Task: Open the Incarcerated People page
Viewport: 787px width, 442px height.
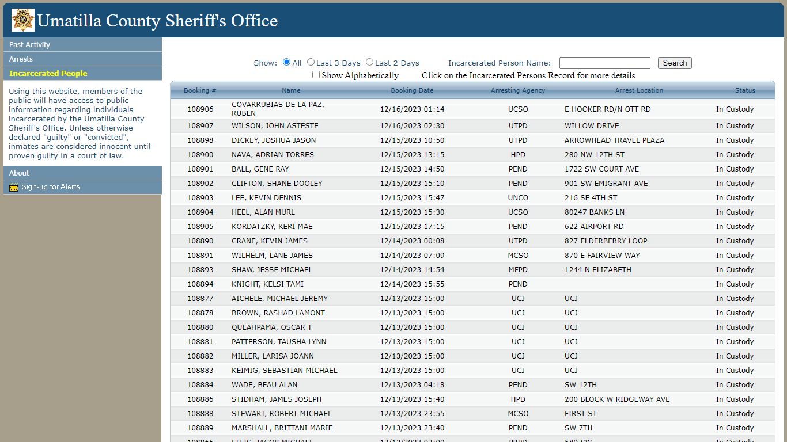Action: coord(48,74)
